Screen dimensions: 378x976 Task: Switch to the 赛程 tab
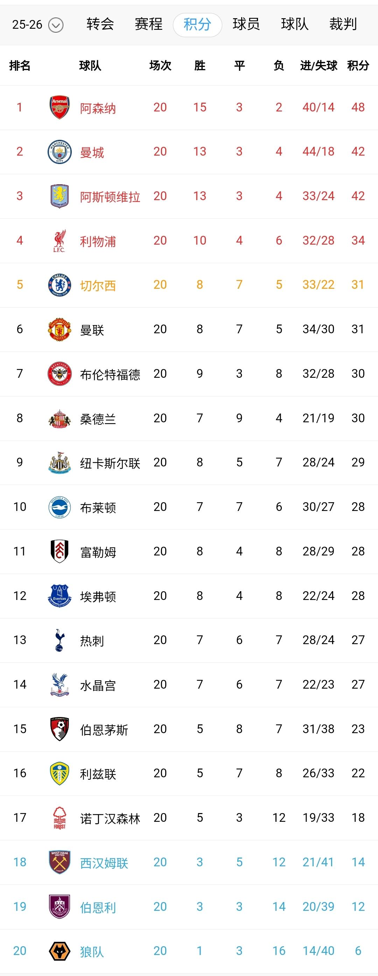click(149, 24)
